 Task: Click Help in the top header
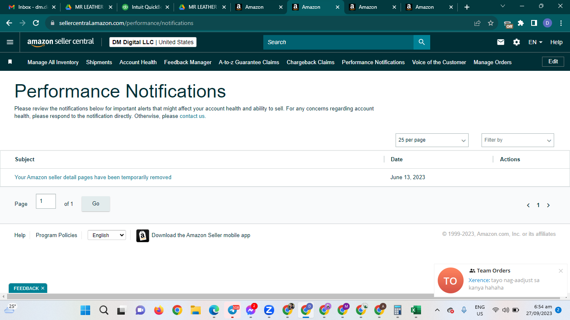point(556,42)
